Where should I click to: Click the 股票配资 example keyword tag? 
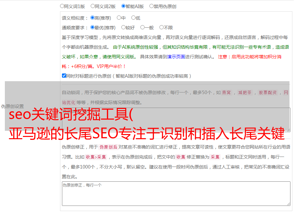[268, 92]
